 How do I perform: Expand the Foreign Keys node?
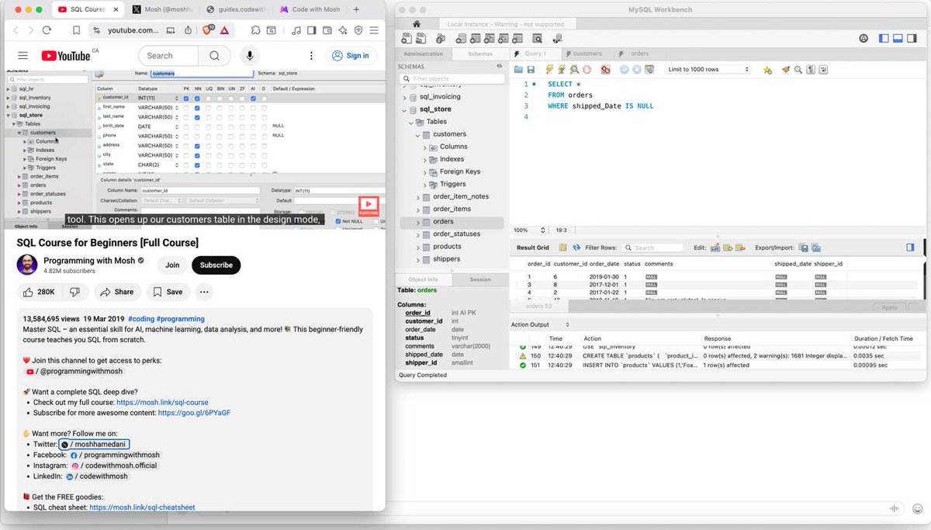[426, 171]
